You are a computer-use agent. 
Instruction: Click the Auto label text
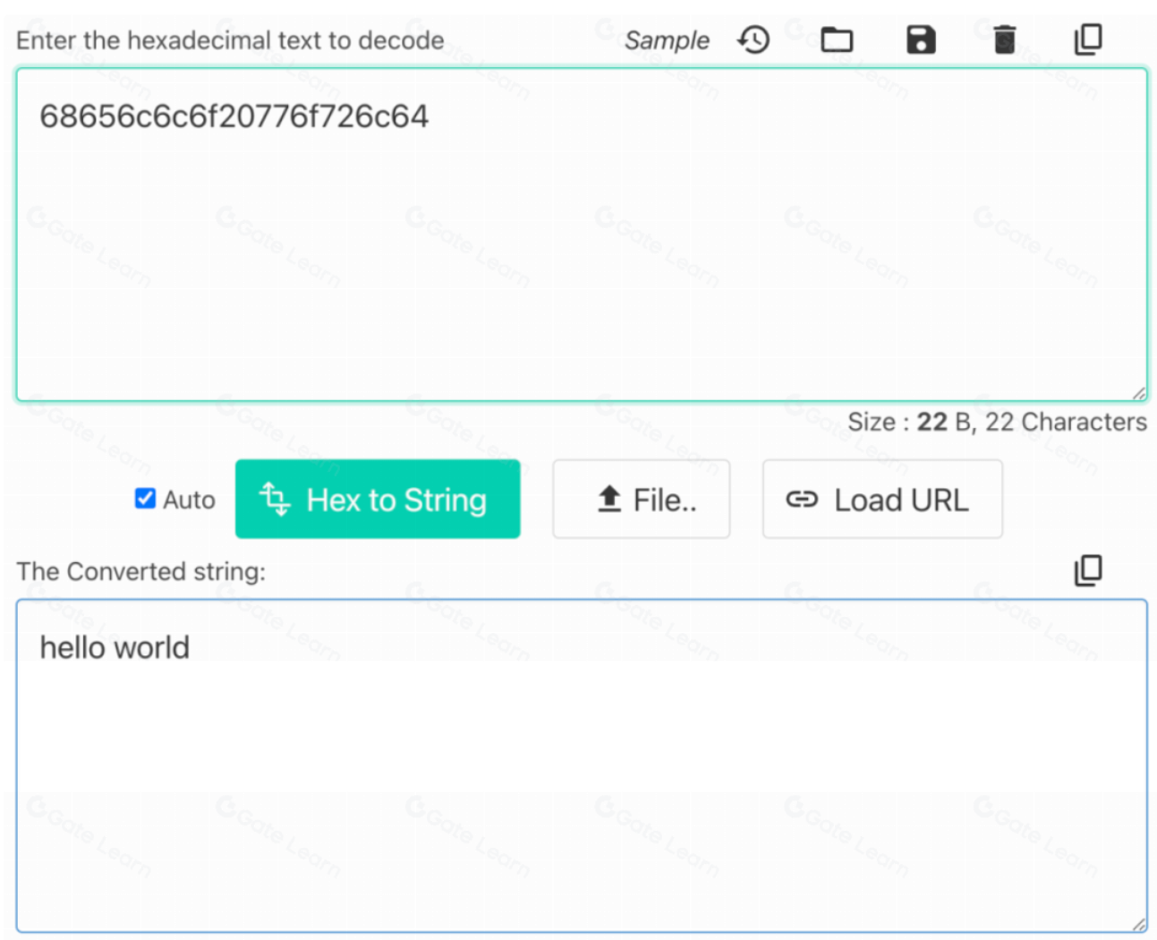pos(189,500)
